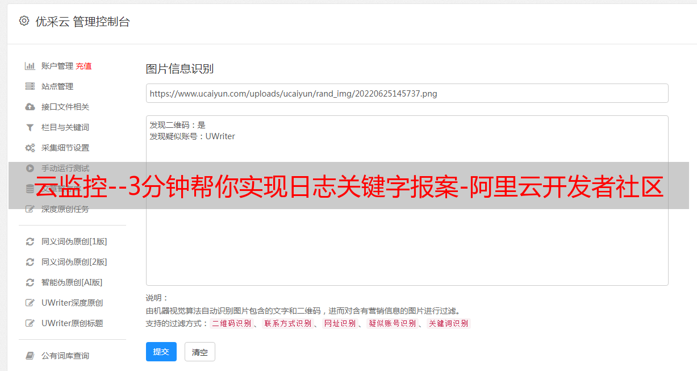This screenshot has height=371, width=697.
Task: Click the gears icon for 采集细节设置
Action: point(30,148)
